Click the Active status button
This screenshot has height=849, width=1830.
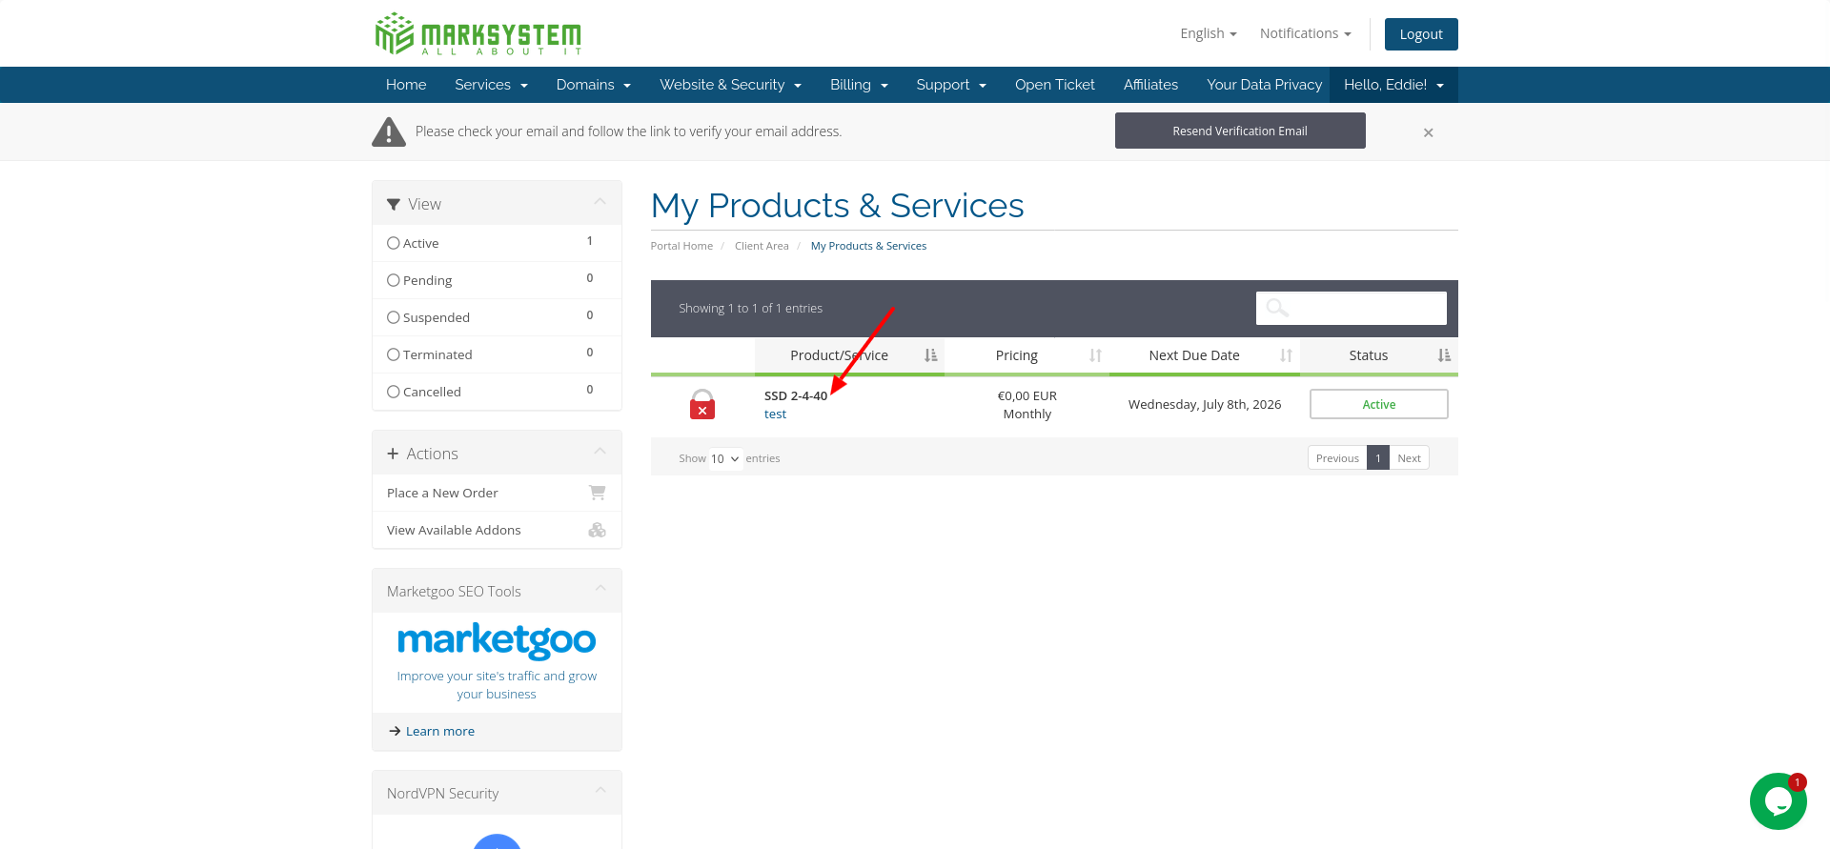(1378, 404)
